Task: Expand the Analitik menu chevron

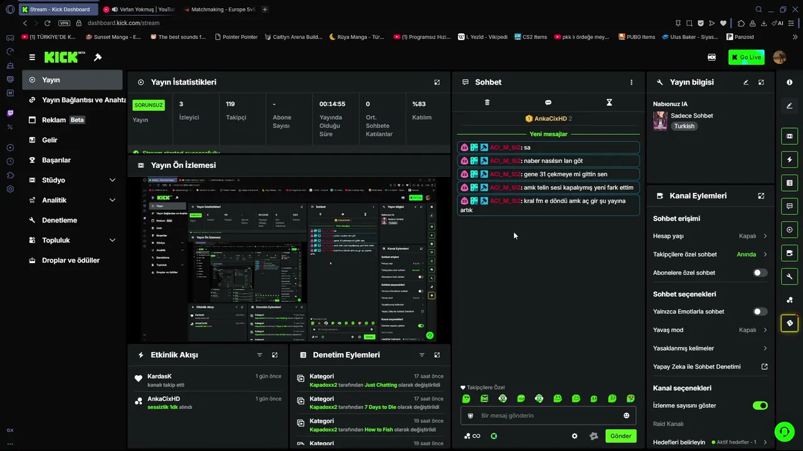Action: (x=112, y=200)
